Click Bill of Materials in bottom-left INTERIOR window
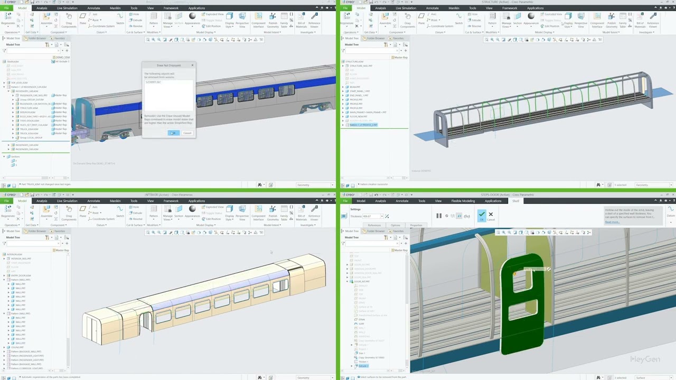Screen dimensions: 676x380 pos(301,213)
